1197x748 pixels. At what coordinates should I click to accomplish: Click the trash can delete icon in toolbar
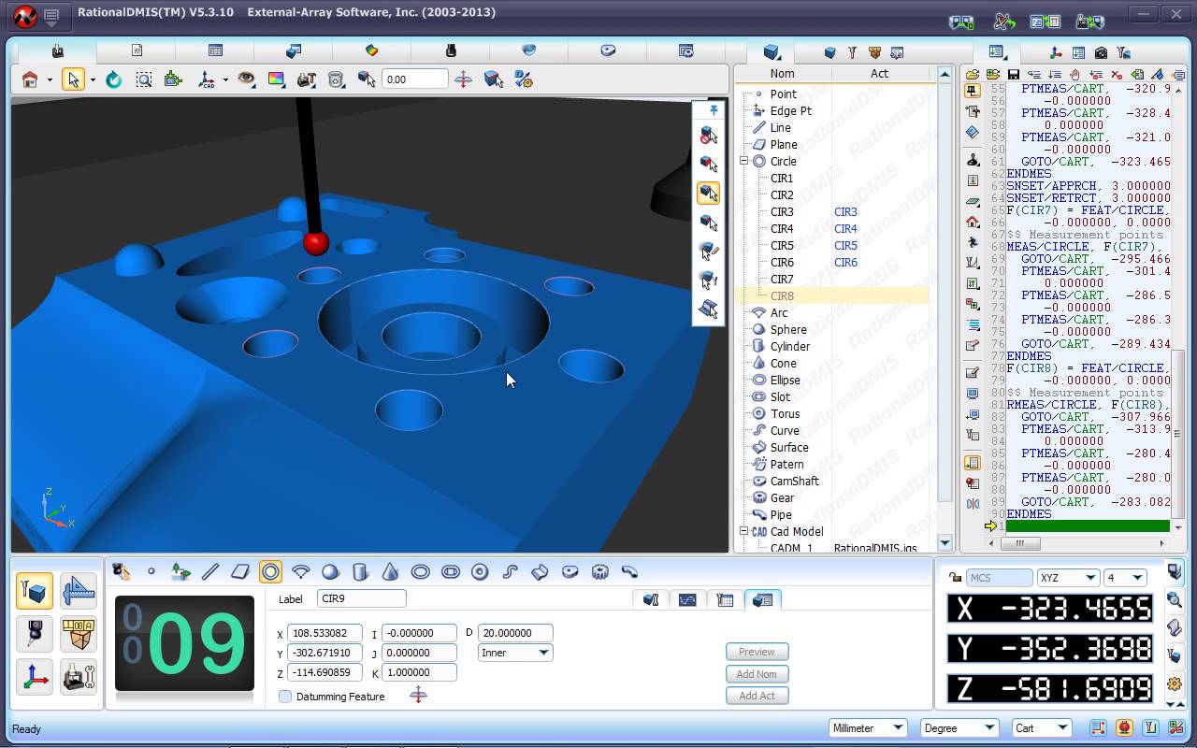(335, 79)
